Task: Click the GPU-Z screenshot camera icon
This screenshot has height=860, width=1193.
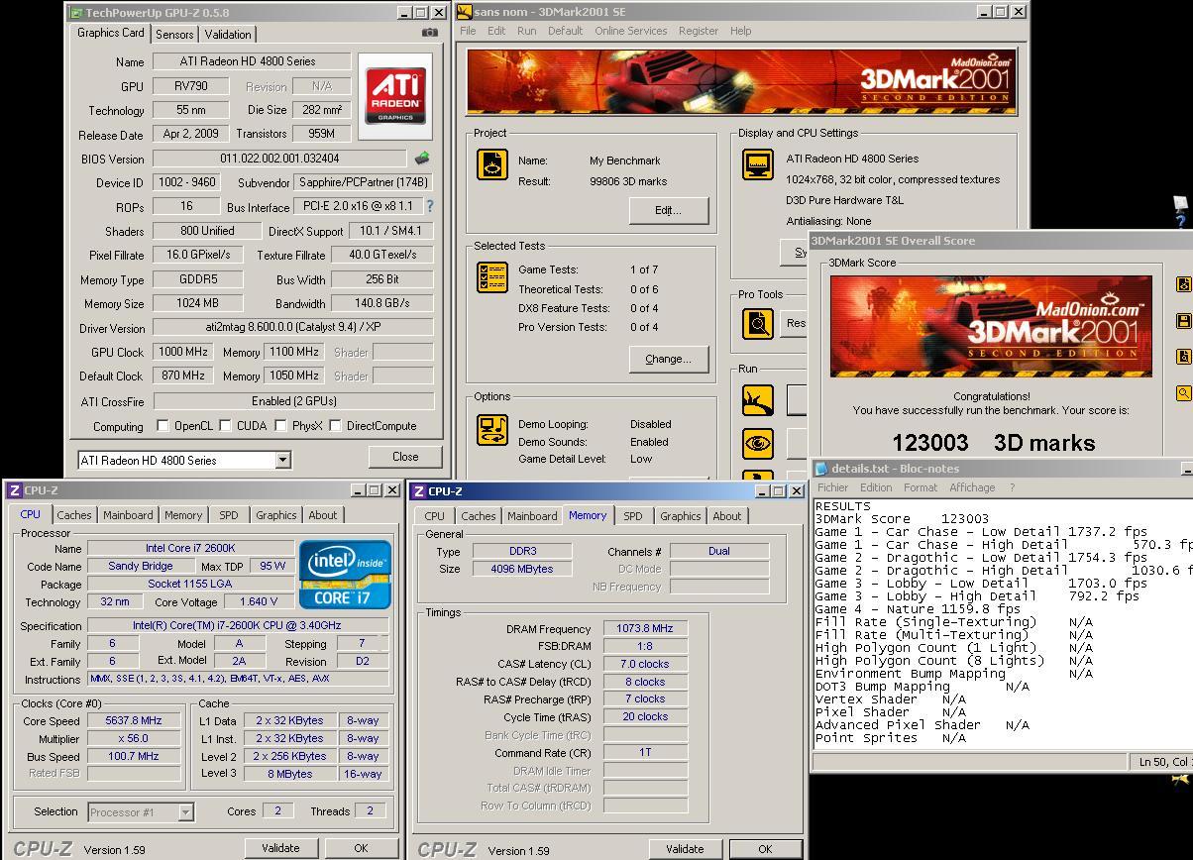Action: (429, 33)
